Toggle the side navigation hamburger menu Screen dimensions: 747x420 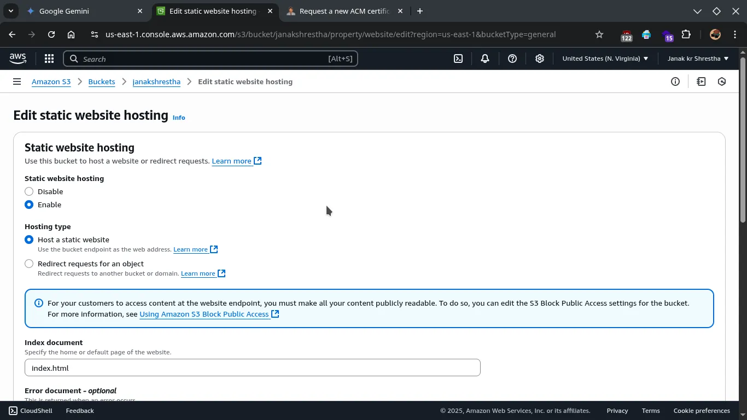click(17, 81)
